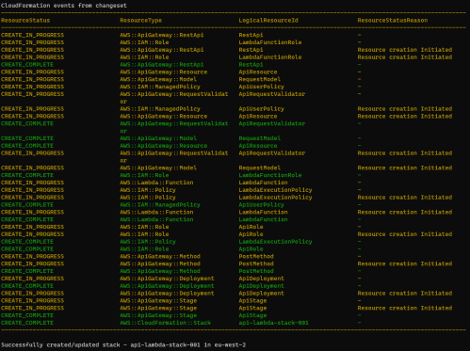Click "Resource creation Initiated" in the ApiUserPolicy row

(x=405, y=109)
